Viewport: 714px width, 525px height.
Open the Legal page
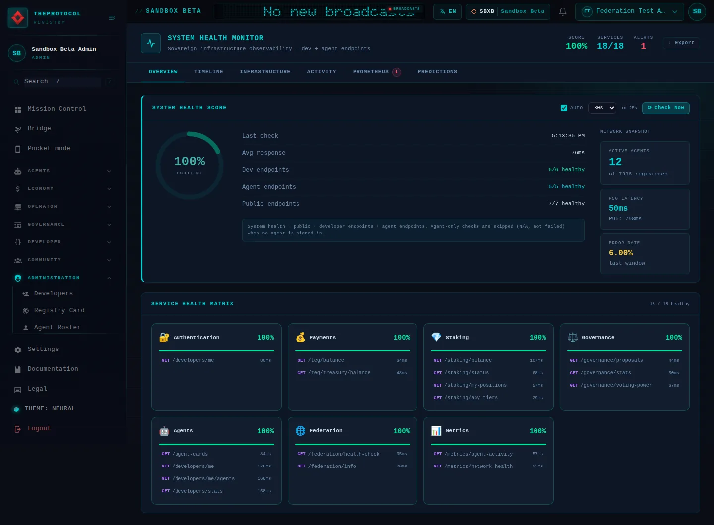63,389
